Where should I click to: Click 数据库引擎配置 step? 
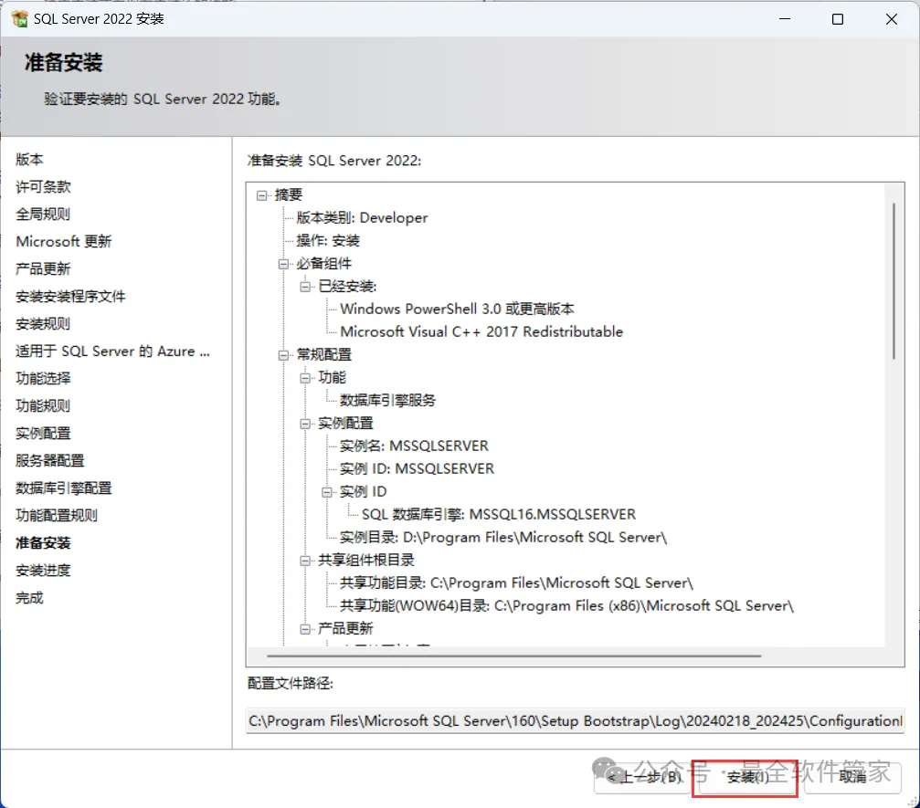pyautogui.click(x=63, y=488)
